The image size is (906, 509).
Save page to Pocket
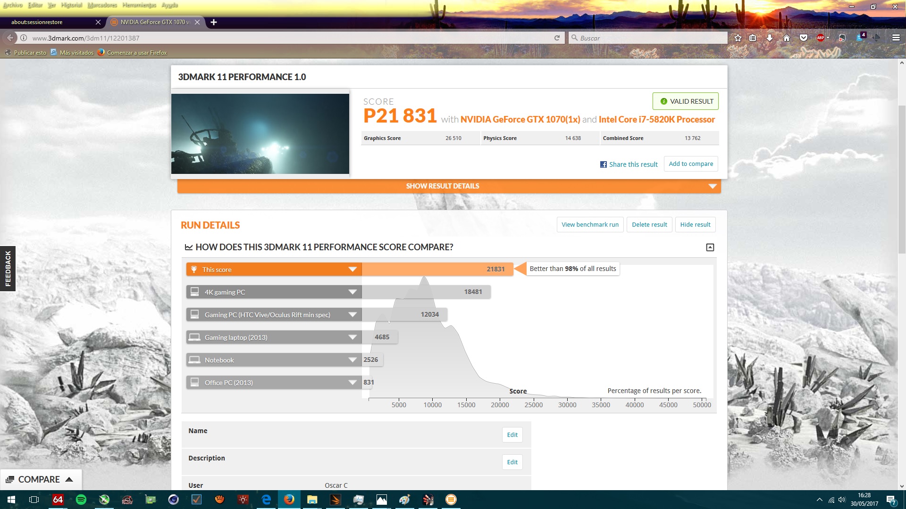click(804, 38)
